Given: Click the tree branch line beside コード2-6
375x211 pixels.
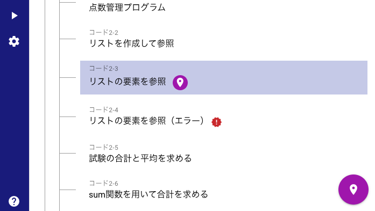Looking at the screenshot, I should pos(68,190).
